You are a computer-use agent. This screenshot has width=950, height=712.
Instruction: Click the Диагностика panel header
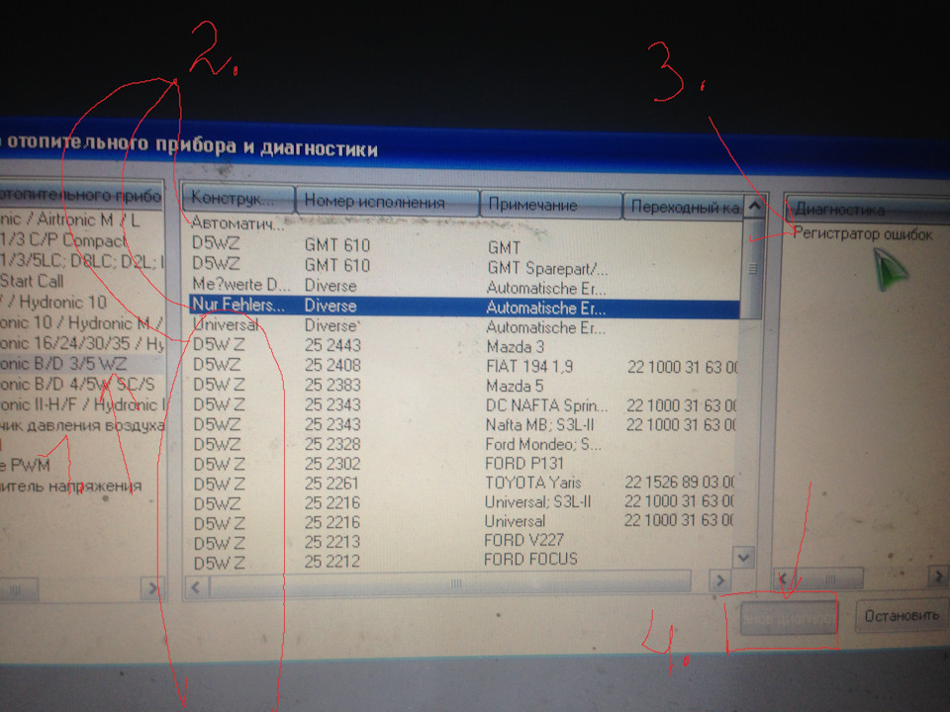pos(867,210)
